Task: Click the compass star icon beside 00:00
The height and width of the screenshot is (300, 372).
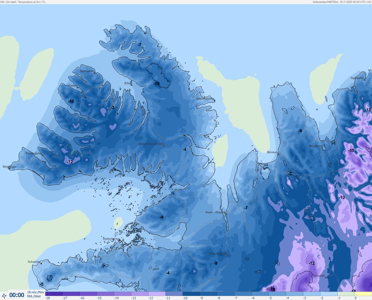Action: pos(4,296)
